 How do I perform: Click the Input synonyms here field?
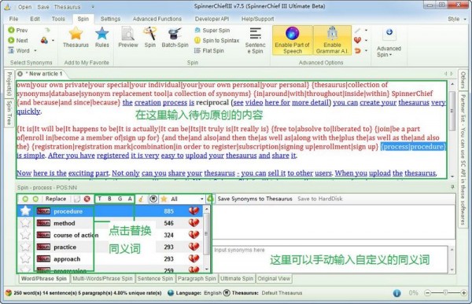pyautogui.click(x=330, y=258)
